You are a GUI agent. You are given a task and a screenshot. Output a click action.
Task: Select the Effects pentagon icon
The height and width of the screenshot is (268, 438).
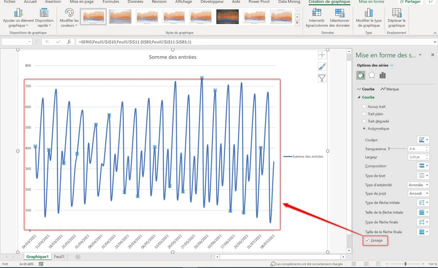[372, 75]
